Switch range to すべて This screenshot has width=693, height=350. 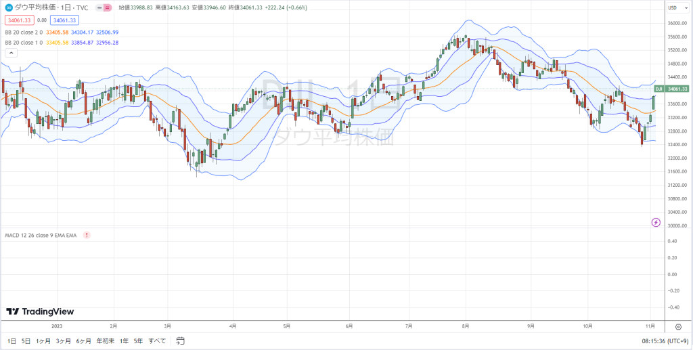pos(157,341)
